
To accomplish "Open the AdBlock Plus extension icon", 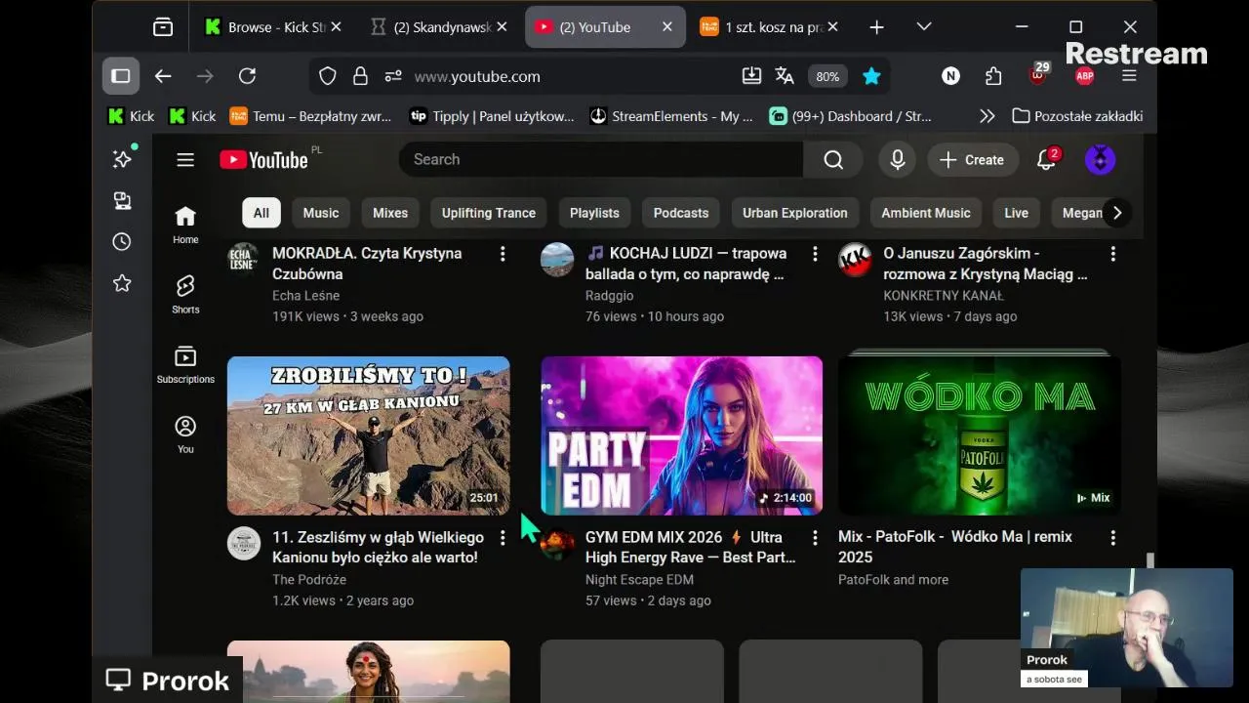I will pyautogui.click(x=1084, y=76).
